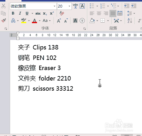Screen dimensions: 142x136
Task: Toggle character shading icon
Action: (75, 21)
